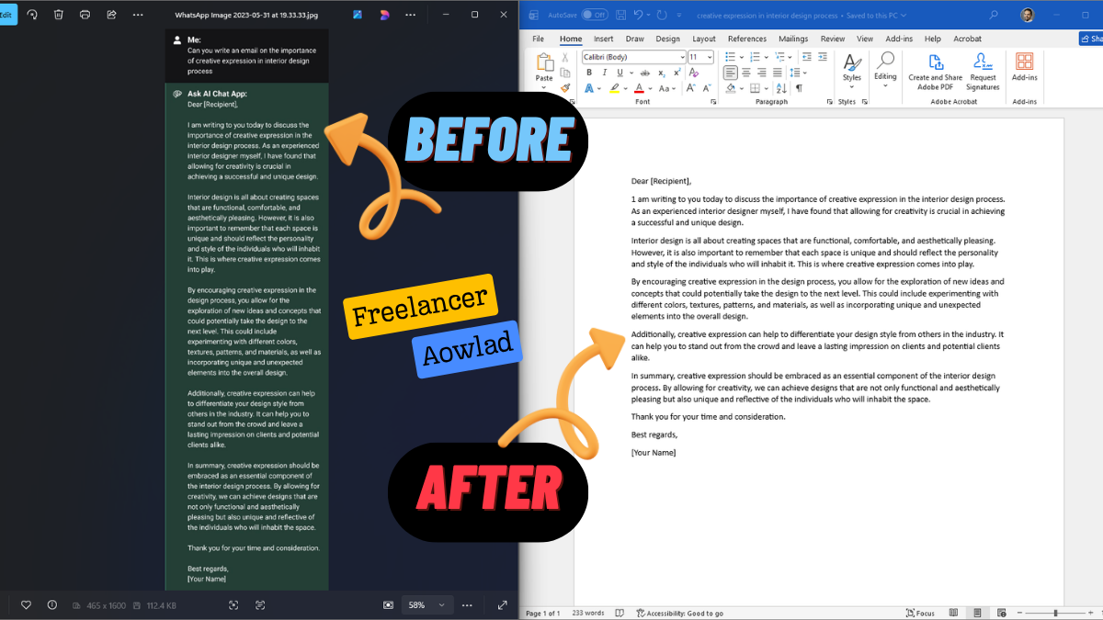Viewport: 1103px width, 620px height.
Task: Toggle bold formatting
Action: tap(589, 72)
